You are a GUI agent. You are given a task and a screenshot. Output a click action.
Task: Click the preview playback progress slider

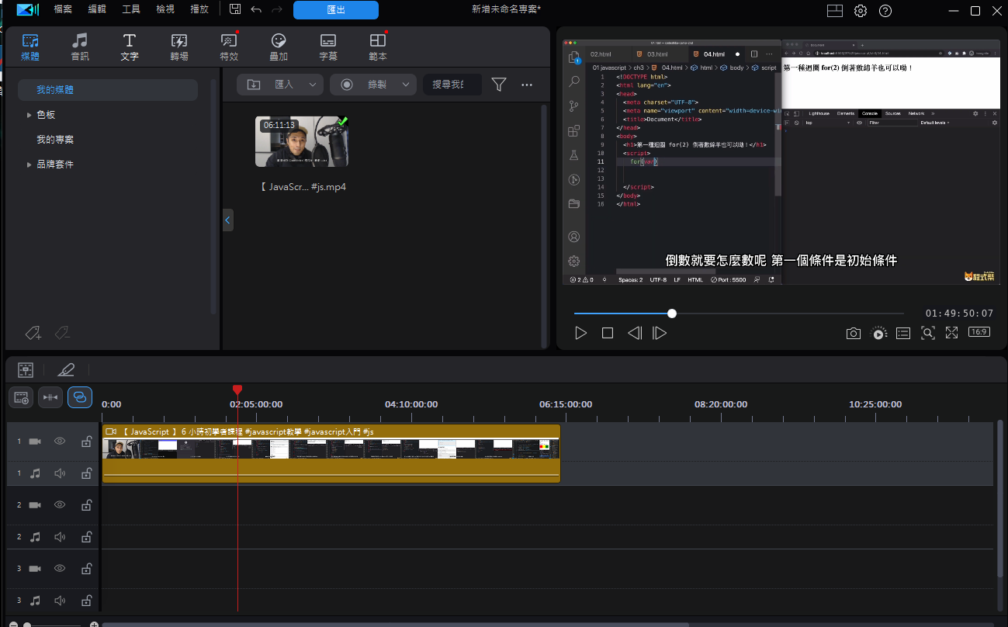(672, 313)
